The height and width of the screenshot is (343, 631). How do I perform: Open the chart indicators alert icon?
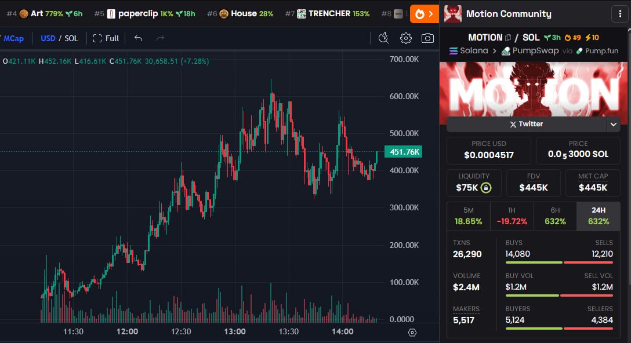point(384,38)
